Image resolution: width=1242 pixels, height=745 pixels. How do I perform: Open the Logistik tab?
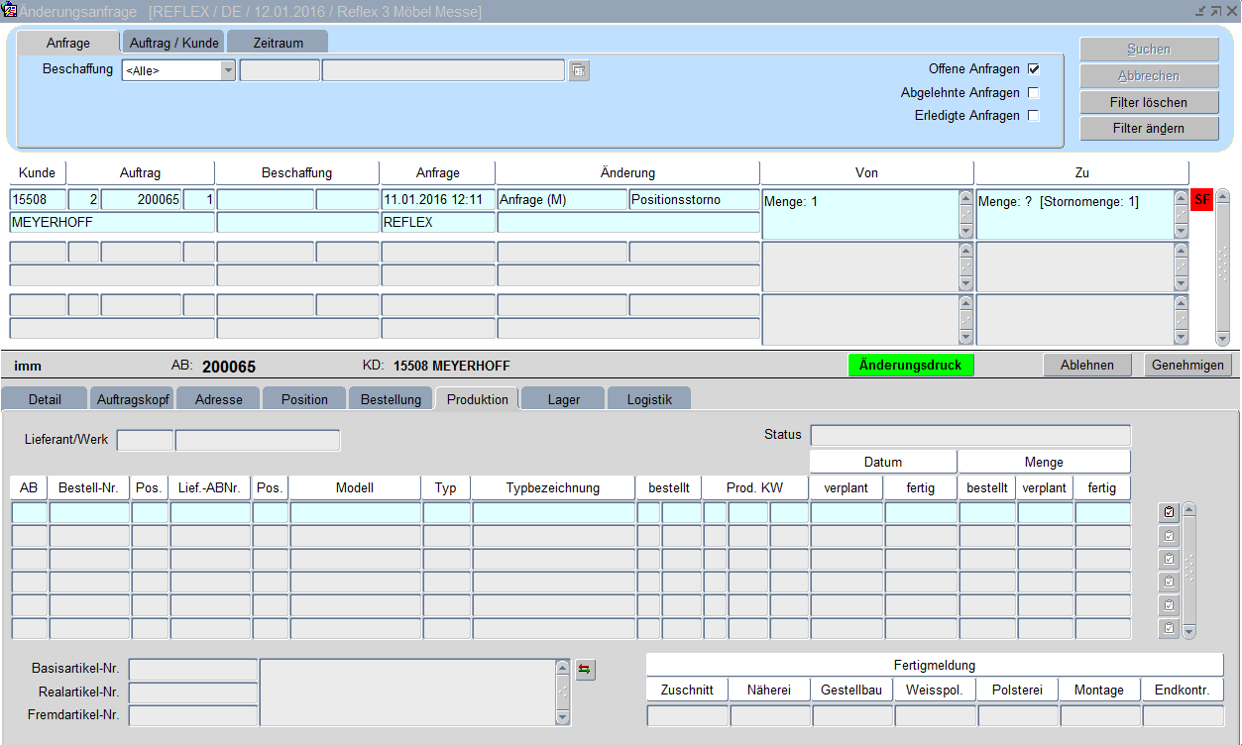click(x=648, y=399)
